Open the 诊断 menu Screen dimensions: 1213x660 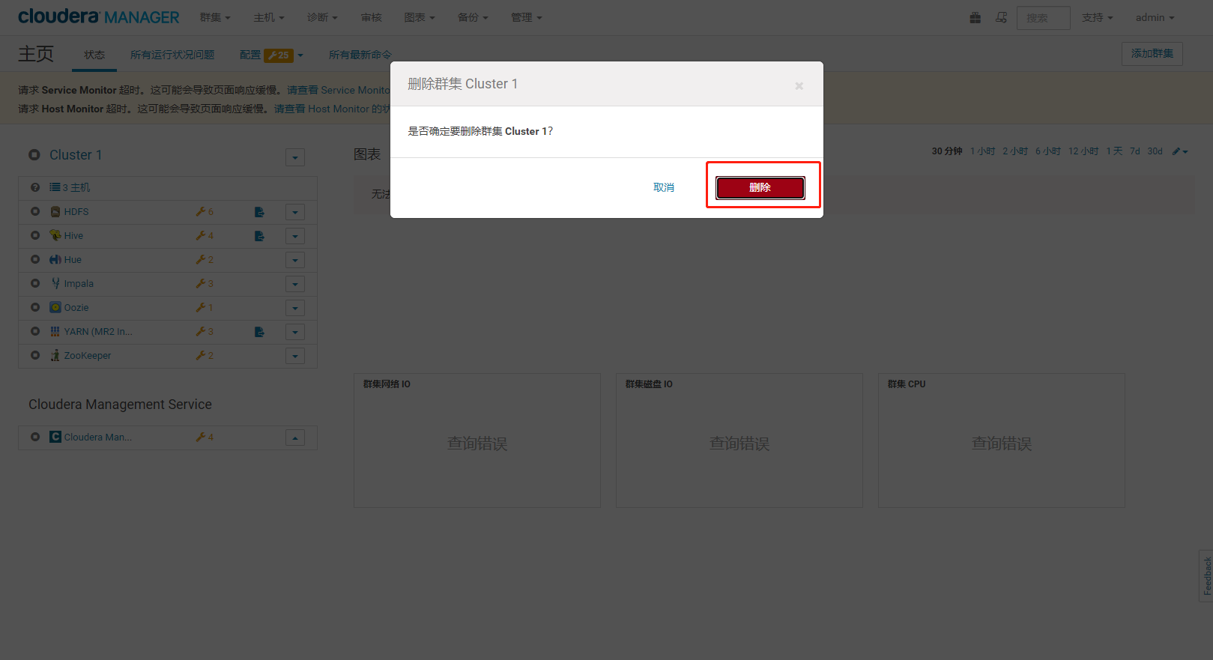click(x=322, y=17)
